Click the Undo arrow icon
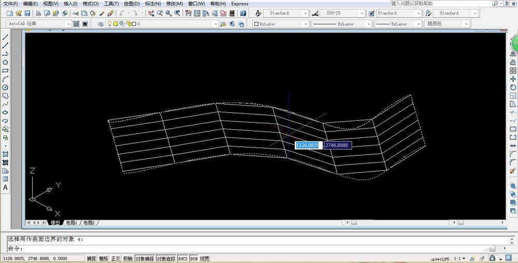The width and height of the screenshot is (518, 263). [x=122, y=13]
